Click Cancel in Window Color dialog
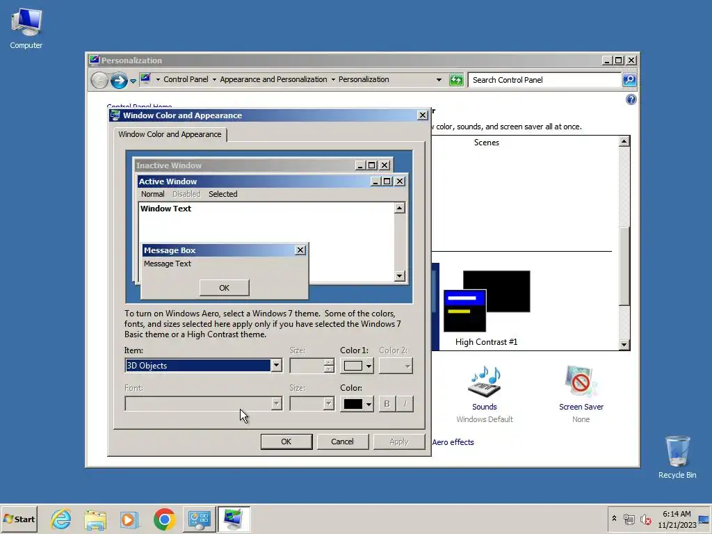This screenshot has width=712, height=534. (342, 442)
